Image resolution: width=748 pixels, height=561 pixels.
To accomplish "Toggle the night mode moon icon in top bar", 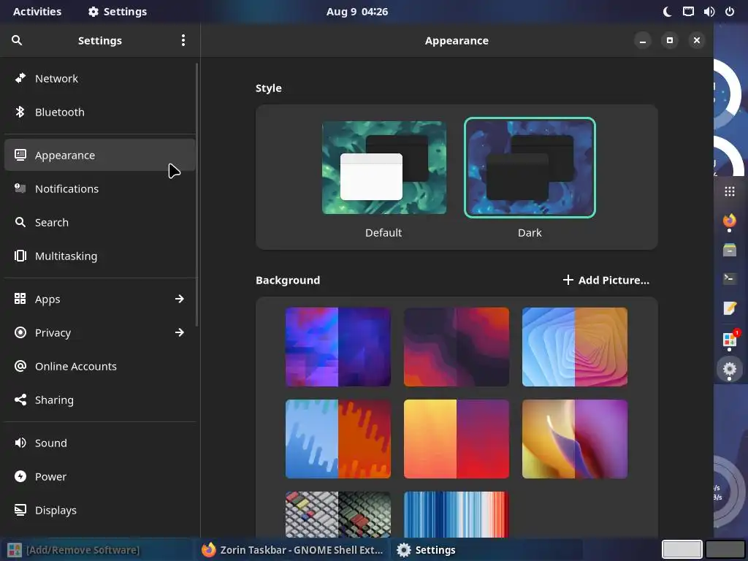I will click(x=668, y=12).
